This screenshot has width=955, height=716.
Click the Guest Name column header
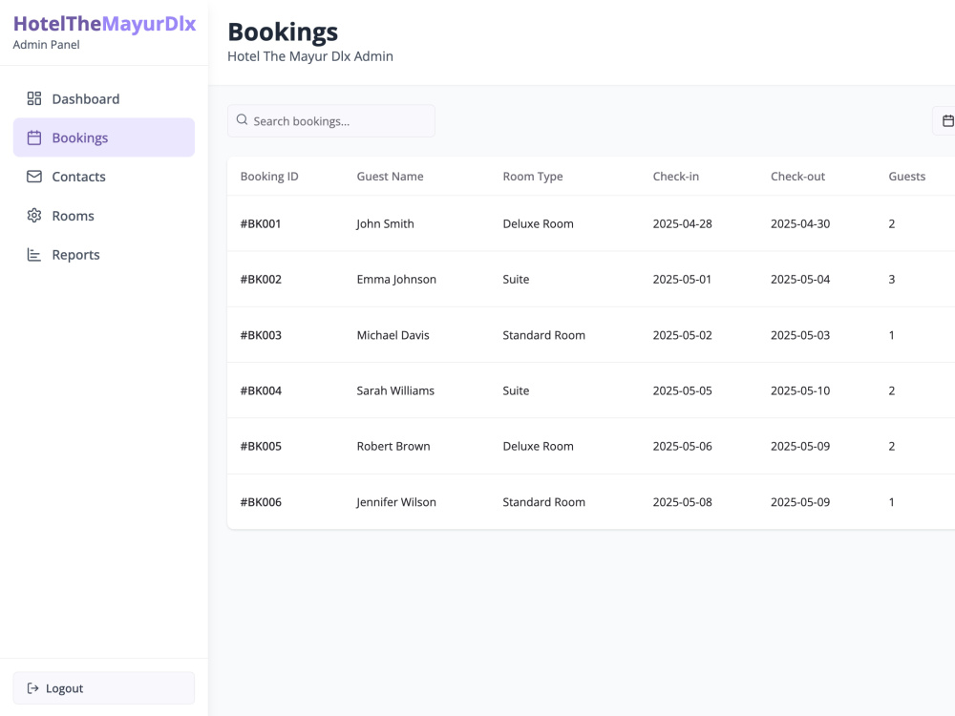point(390,177)
